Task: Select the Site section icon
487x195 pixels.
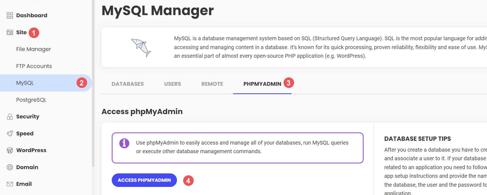Action: pyautogui.click(x=10, y=32)
